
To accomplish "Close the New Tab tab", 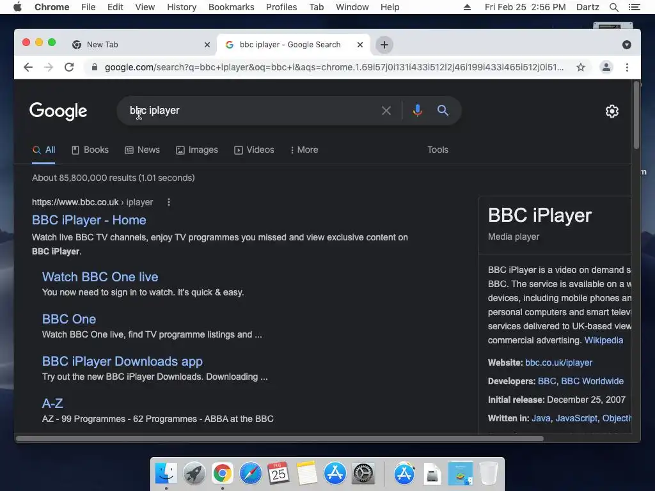I will click(x=207, y=45).
